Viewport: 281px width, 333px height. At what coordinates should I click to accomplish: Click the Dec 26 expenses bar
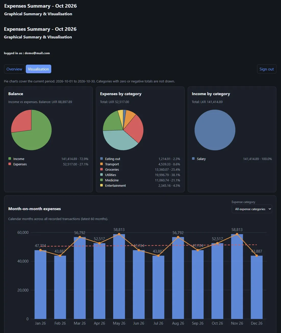[x=257, y=287]
